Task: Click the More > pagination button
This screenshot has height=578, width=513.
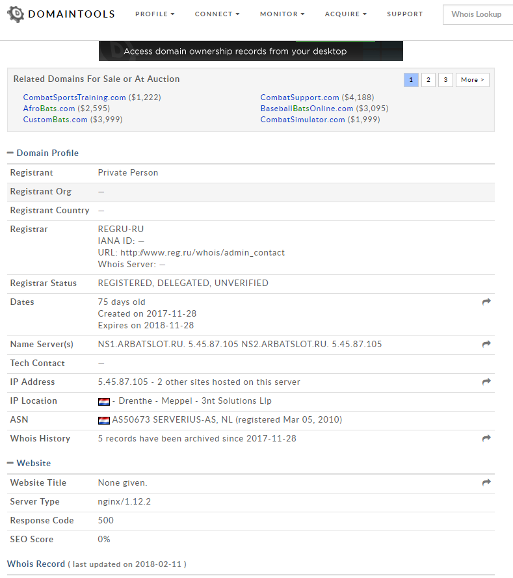Action: pos(472,80)
